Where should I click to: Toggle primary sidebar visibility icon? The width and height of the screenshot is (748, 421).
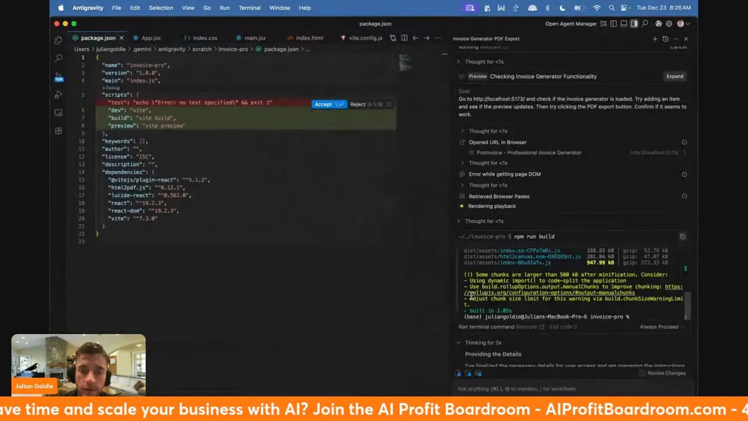coord(614,24)
